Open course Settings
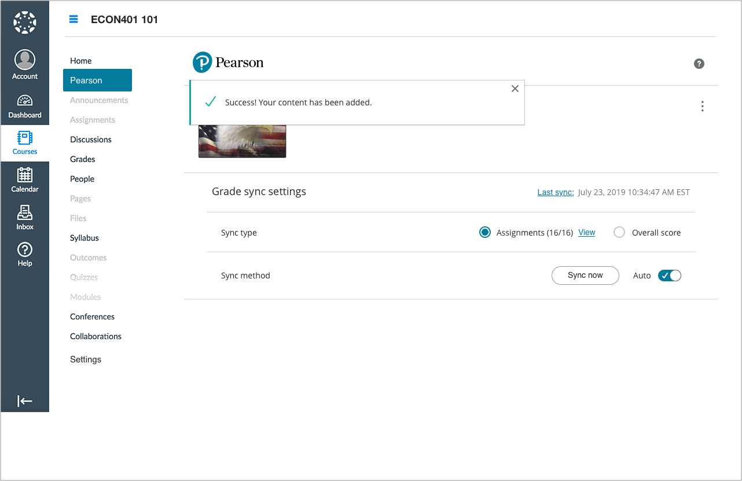The height and width of the screenshot is (481, 742). (x=86, y=359)
